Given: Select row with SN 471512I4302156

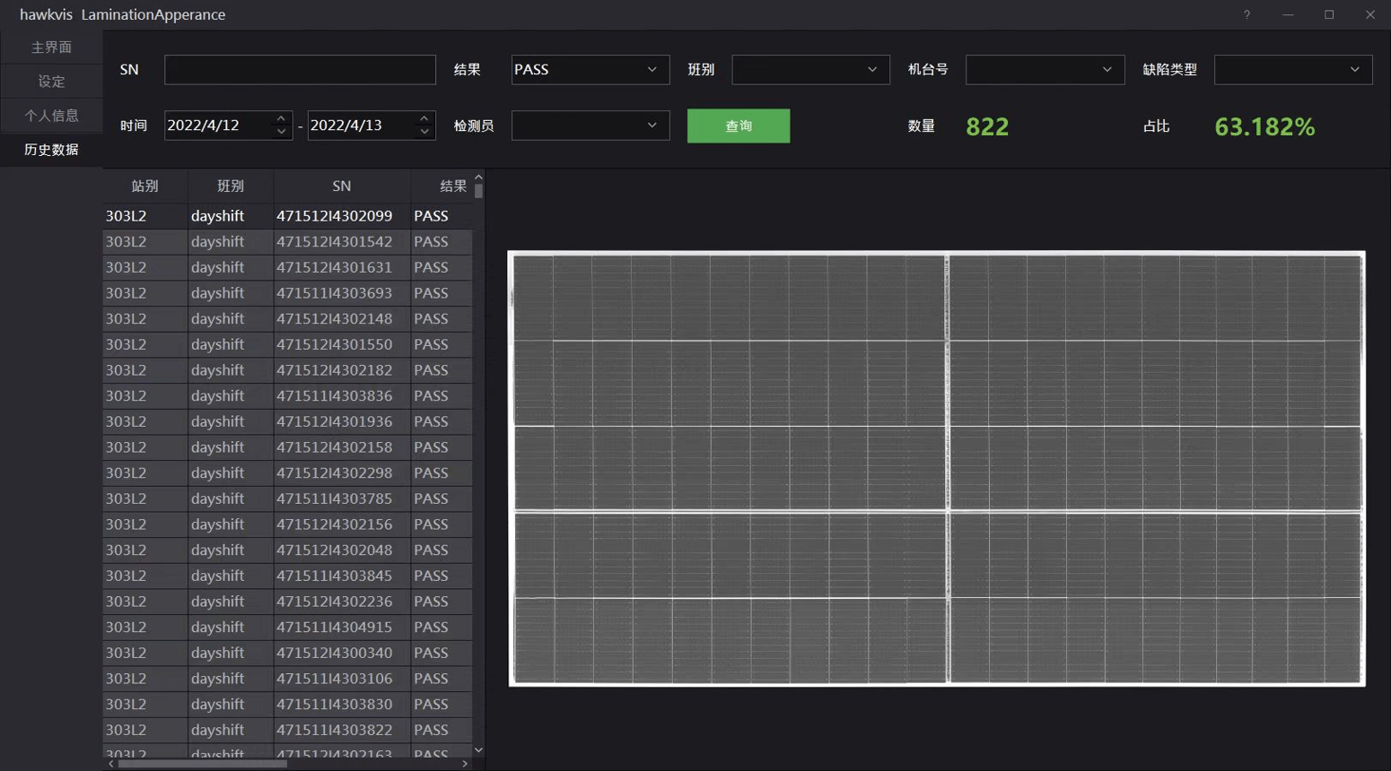Looking at the screenshot, I should pos(287,524).
